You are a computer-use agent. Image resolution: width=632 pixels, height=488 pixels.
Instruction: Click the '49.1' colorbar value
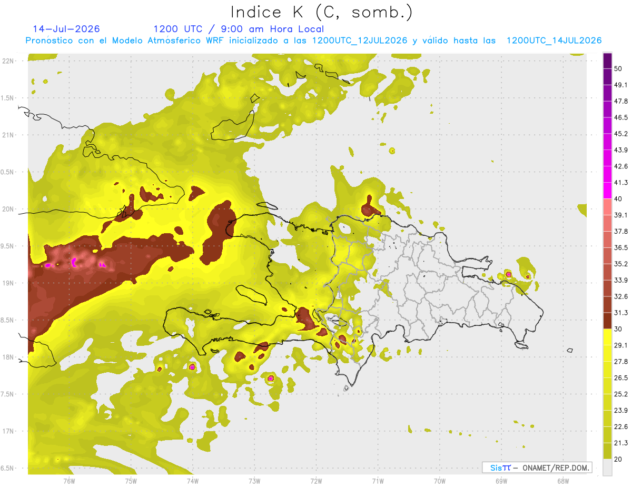click(x=621, y=85)
